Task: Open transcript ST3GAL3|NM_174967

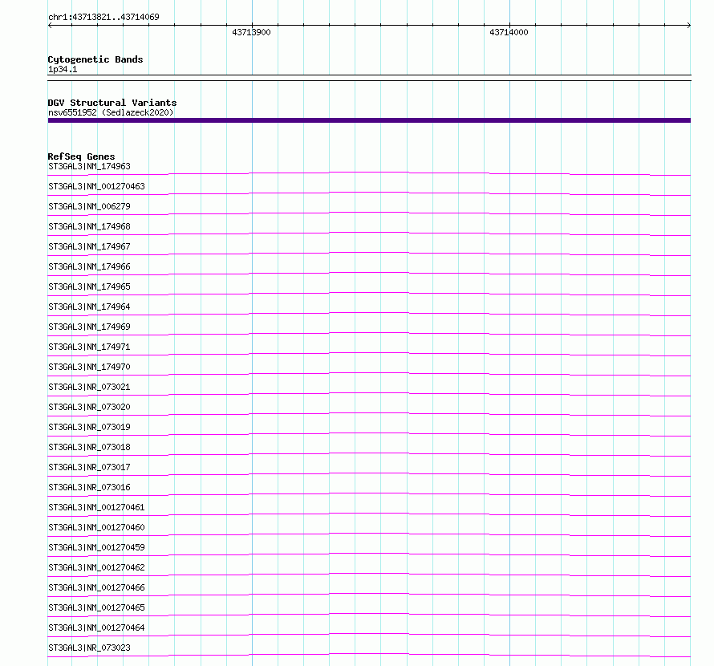Action: tap(89, 246)
